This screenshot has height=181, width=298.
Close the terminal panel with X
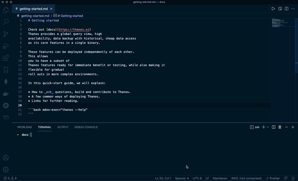(x=293, y=127)
